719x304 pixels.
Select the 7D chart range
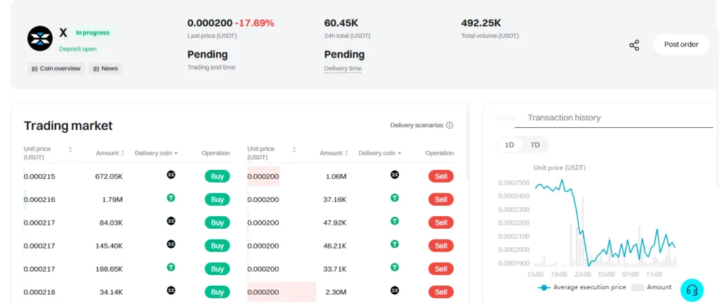coord(535,145)
